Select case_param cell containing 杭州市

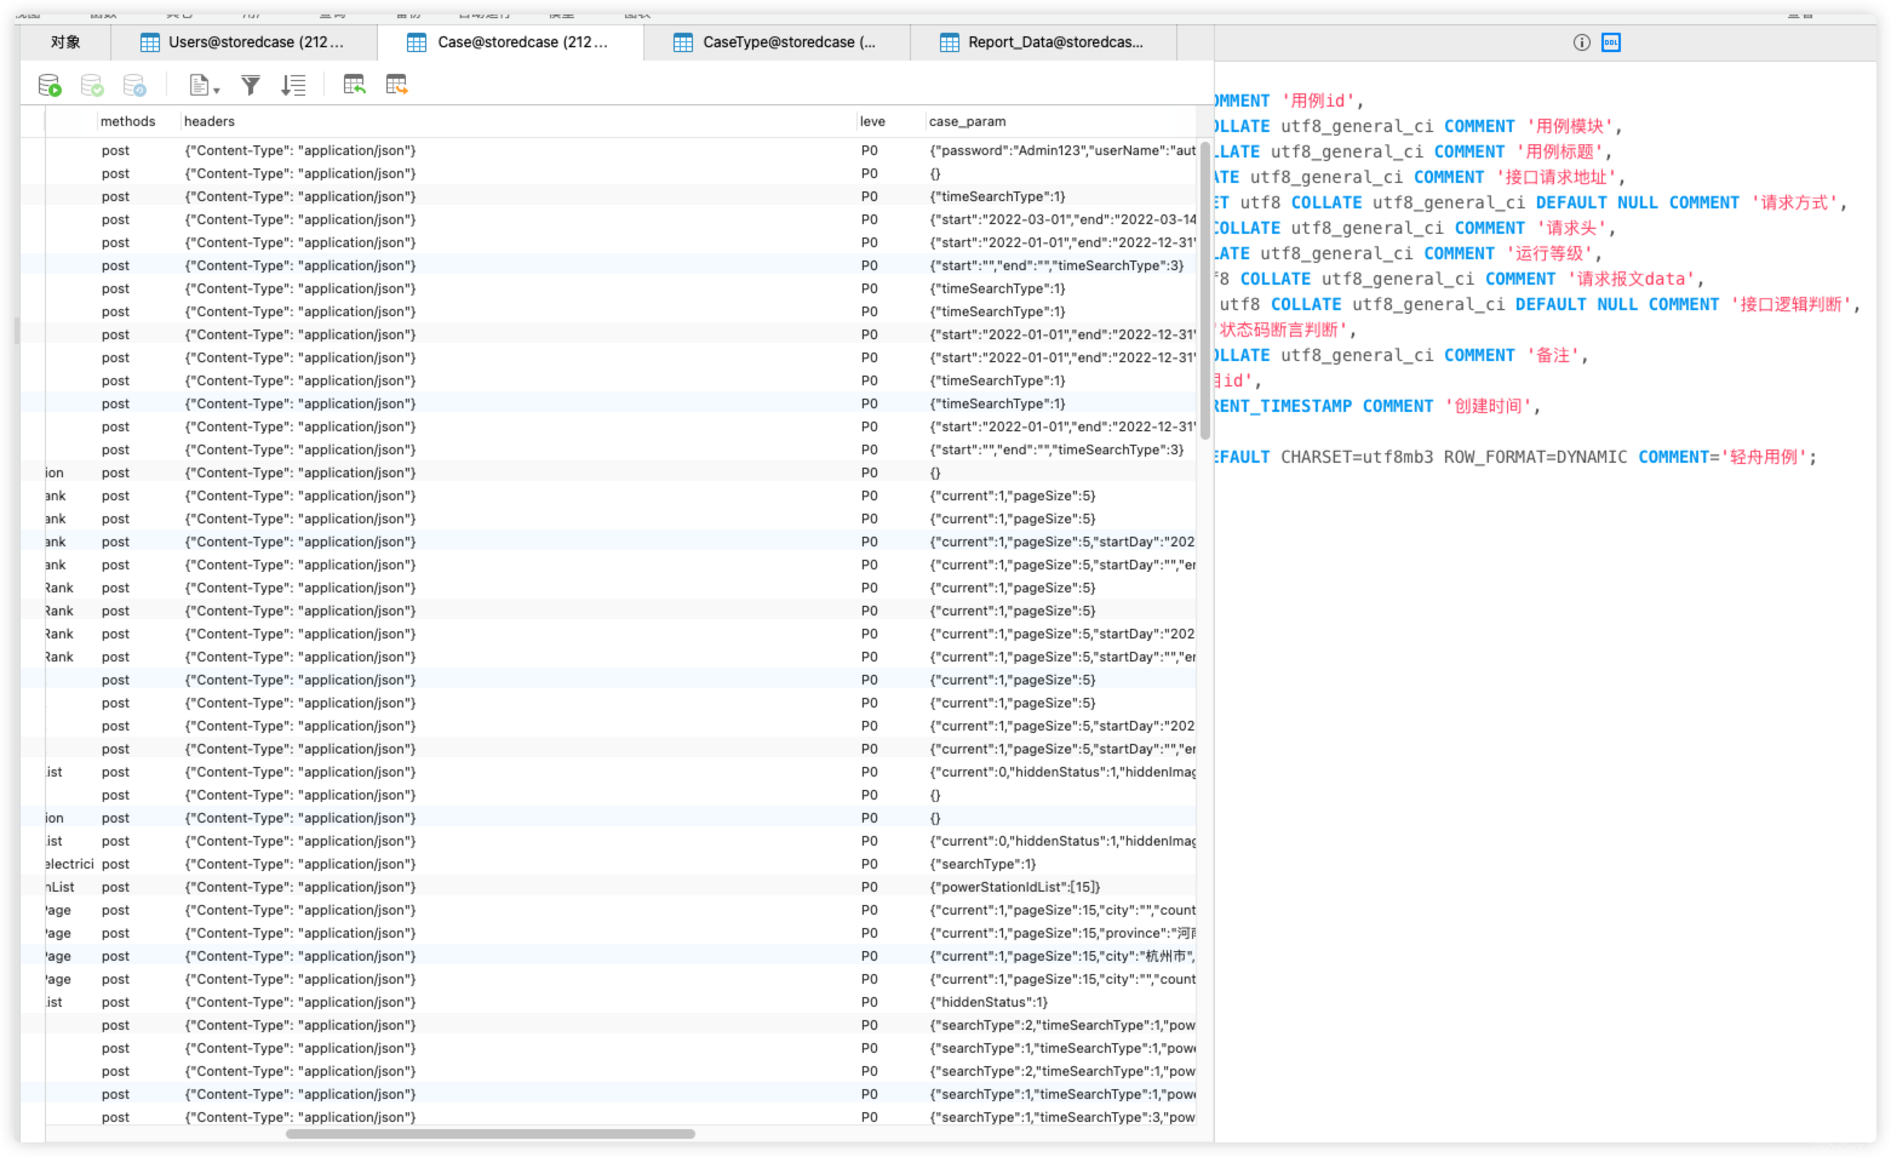pyautogui.click(x=1061, y=956)
